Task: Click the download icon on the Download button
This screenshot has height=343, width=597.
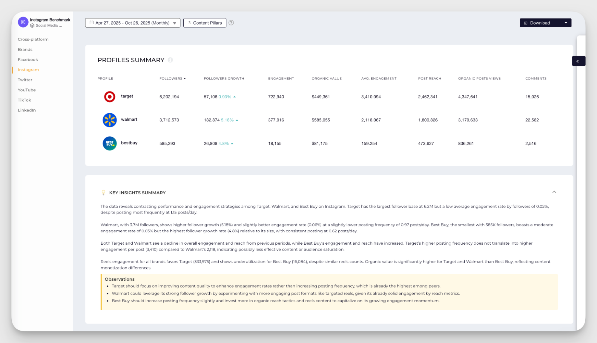Action: tap(526, 22)
